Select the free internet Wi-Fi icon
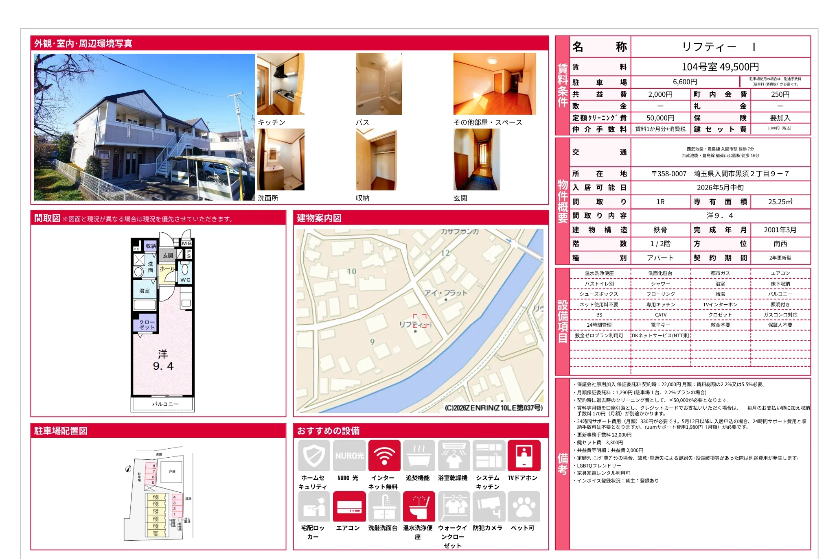Screen dimensions: 837x559 384,455
